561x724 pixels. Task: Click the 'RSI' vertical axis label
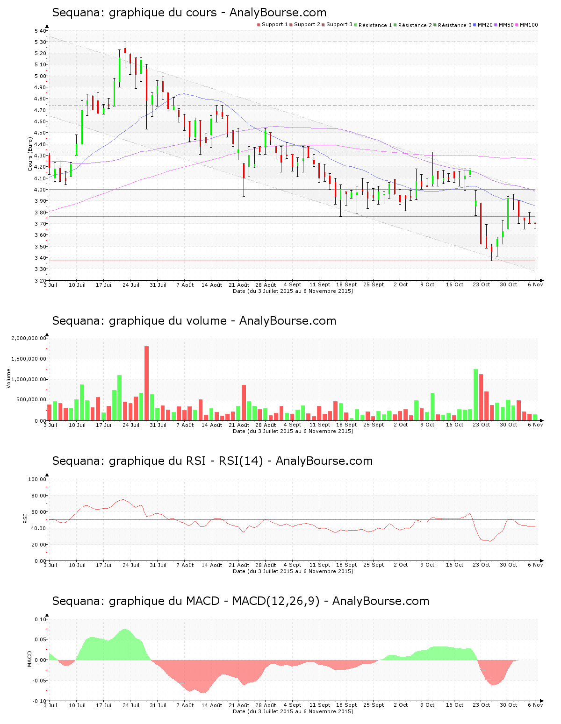click(25, 518)
